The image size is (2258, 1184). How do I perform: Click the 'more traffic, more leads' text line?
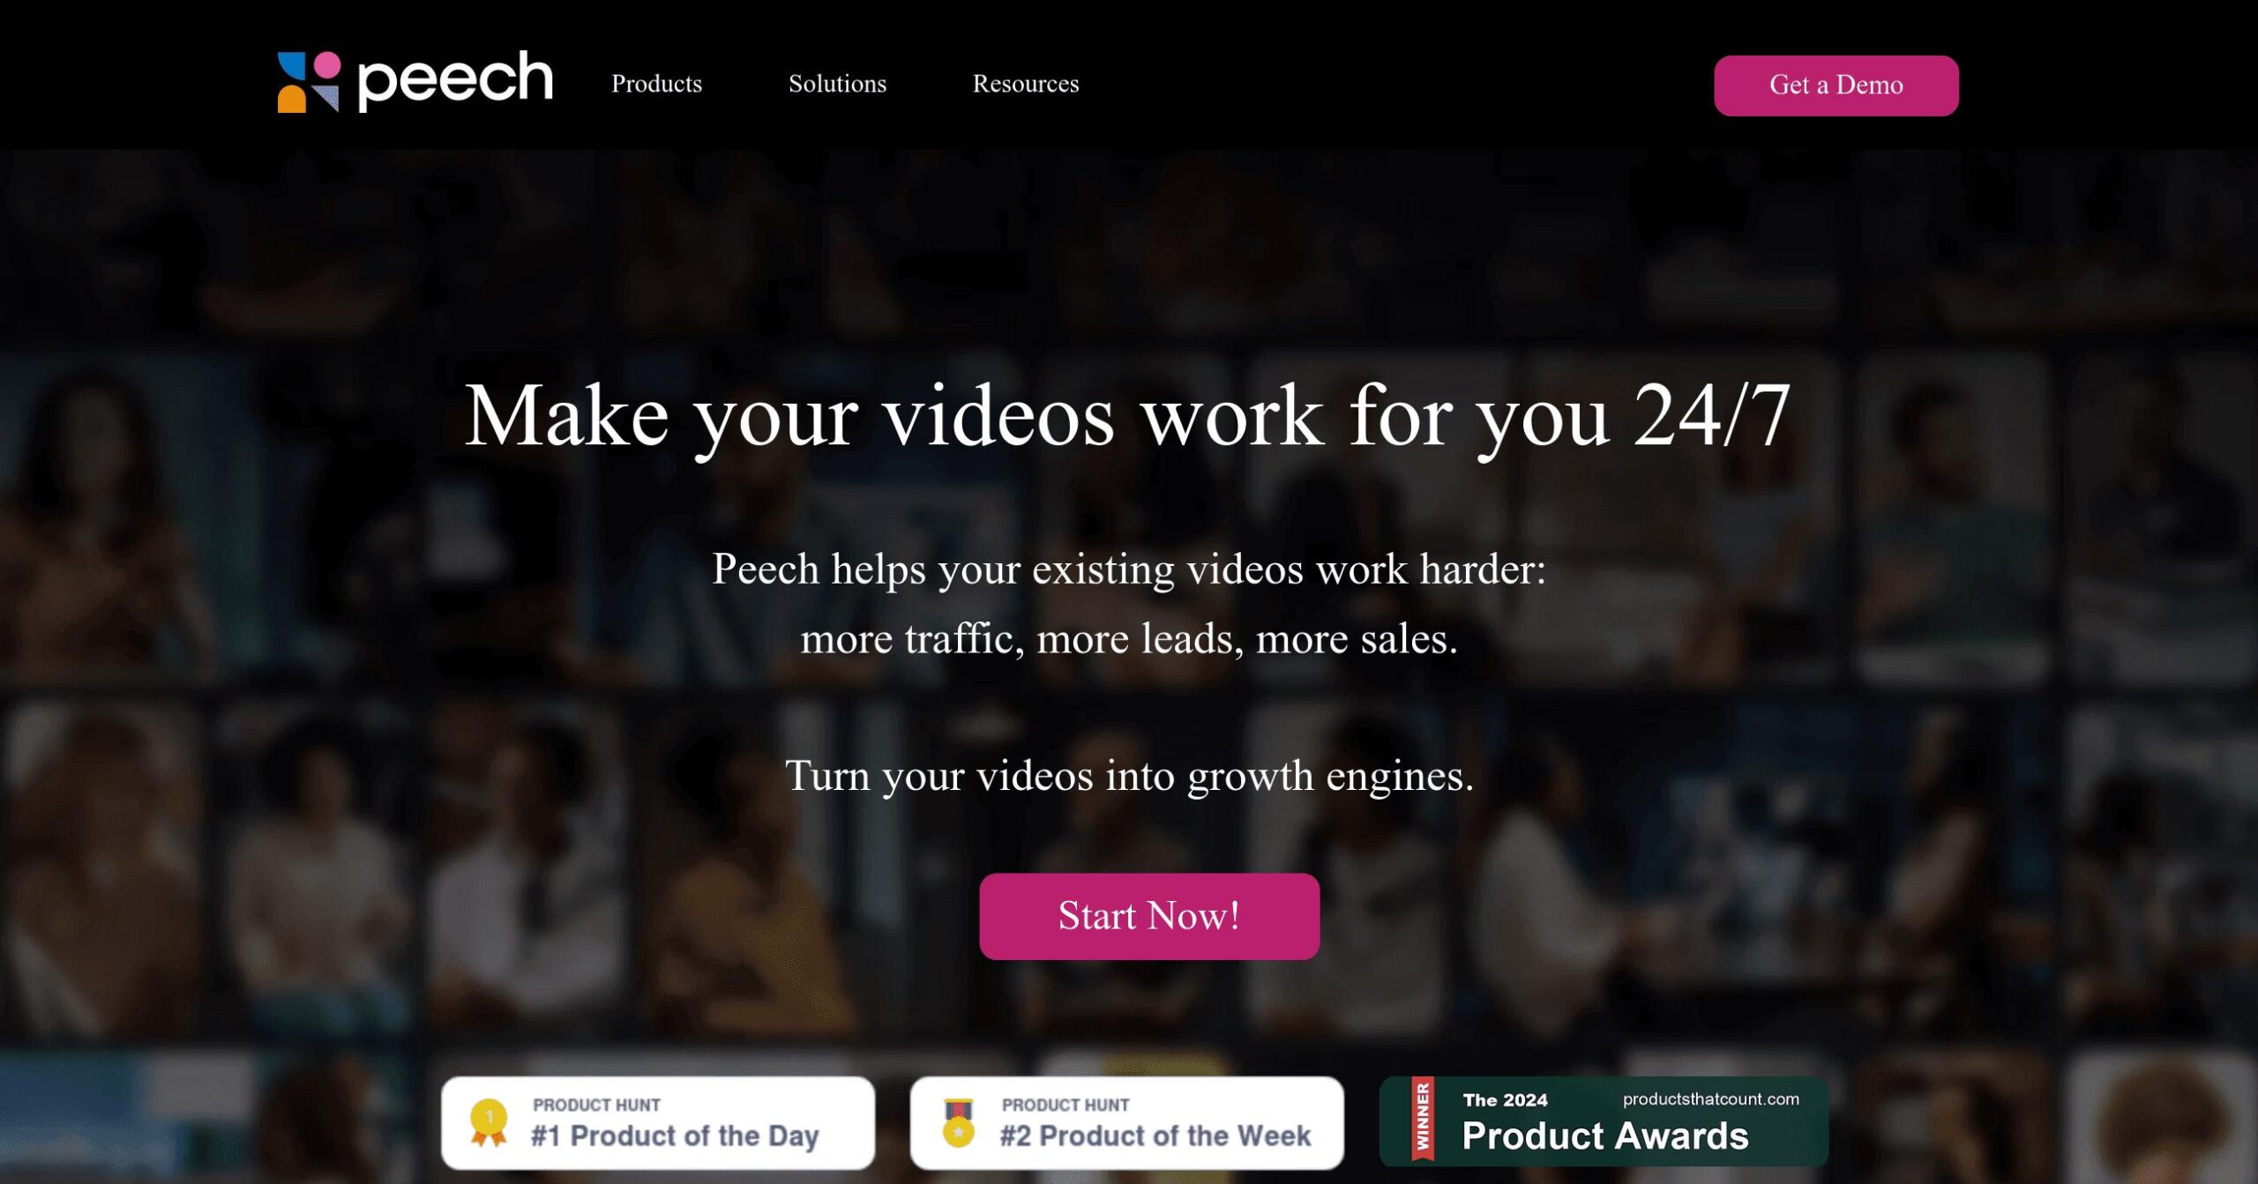(x=1129, y=638)
